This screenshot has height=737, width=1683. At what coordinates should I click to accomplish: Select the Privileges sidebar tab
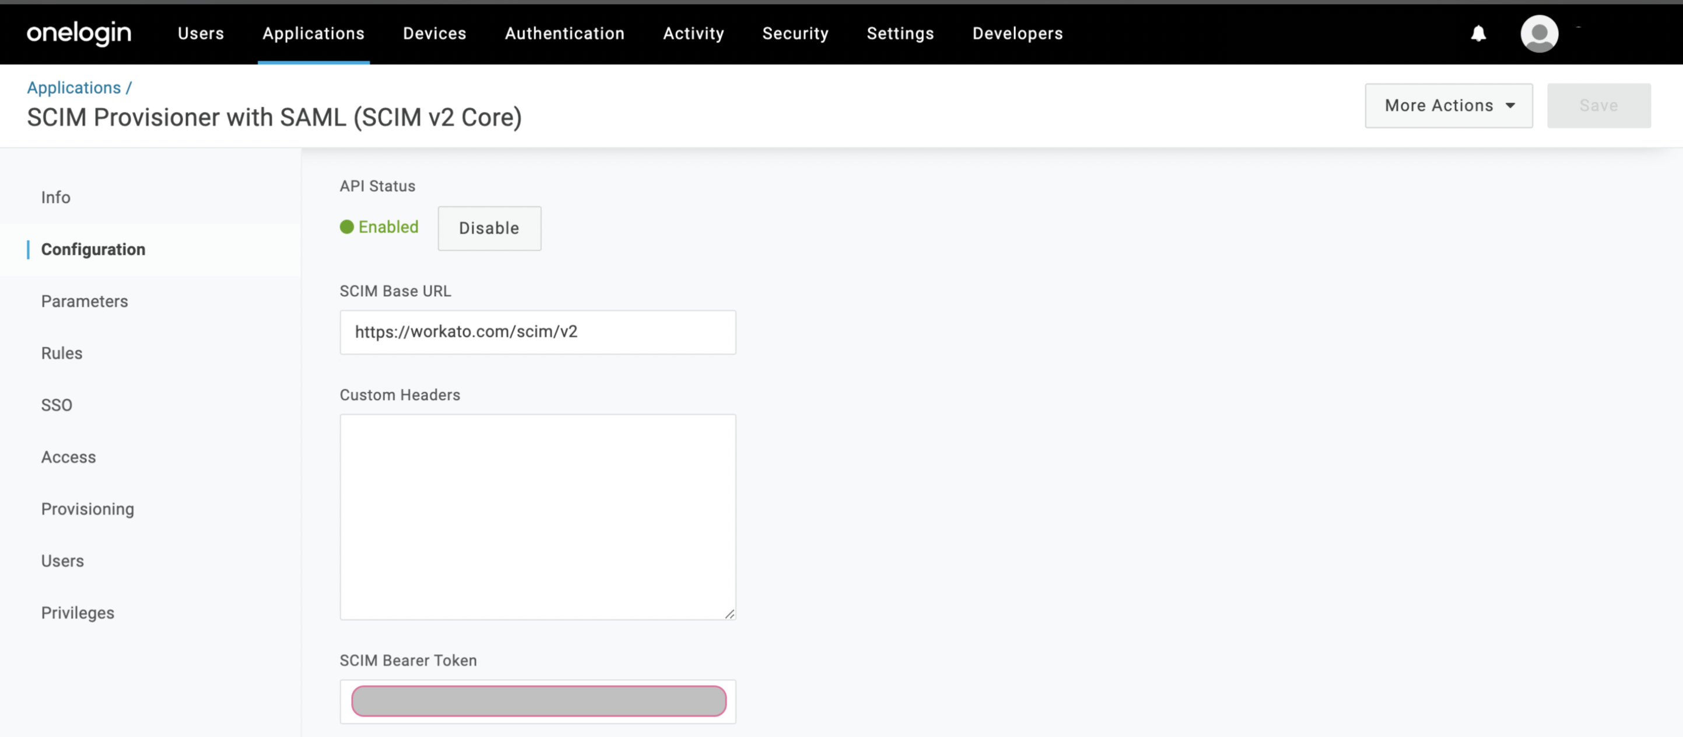77,613
